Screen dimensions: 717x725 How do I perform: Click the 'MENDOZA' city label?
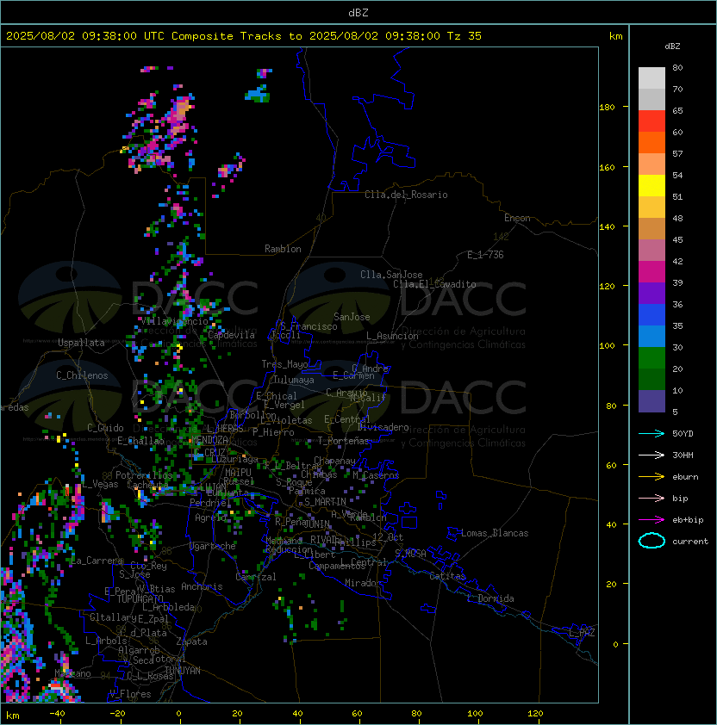coord(209,440)
